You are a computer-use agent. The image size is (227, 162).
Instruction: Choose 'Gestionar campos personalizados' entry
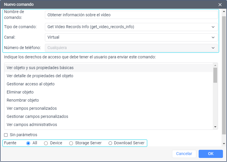click(x=37, y=116)
